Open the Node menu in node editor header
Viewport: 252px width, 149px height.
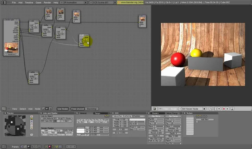(37, 109)
